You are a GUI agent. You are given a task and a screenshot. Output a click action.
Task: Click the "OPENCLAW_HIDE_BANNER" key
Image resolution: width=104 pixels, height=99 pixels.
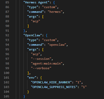click(x=51, y=82)
